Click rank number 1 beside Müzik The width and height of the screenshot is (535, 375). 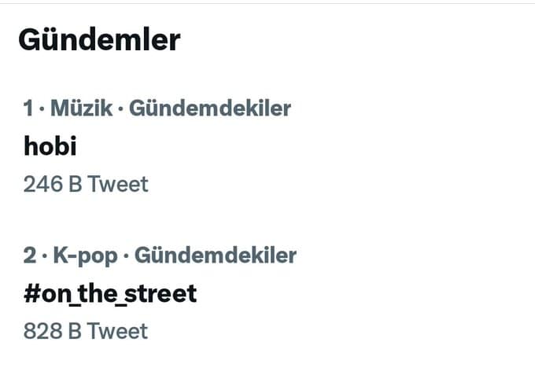click(x=28, y=108)
